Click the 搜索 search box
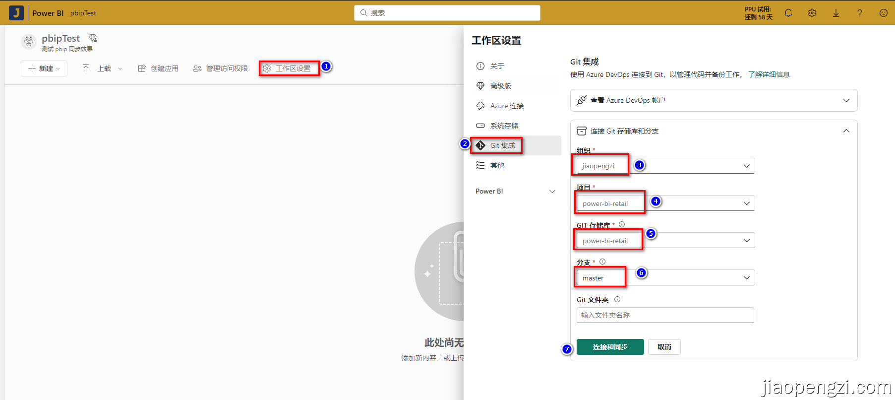This screenshot has width=895, height=400. point(447,13)
